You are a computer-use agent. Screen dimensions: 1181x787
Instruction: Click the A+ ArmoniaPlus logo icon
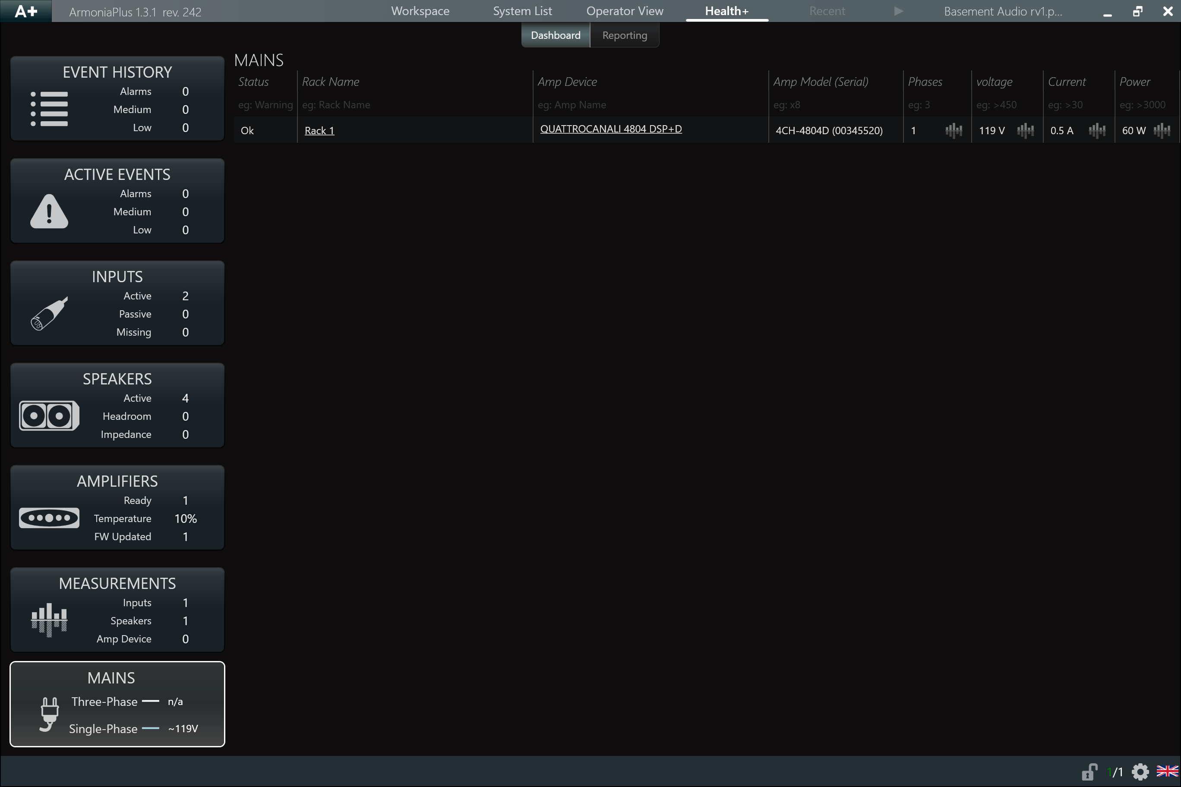tap(26, 11)
